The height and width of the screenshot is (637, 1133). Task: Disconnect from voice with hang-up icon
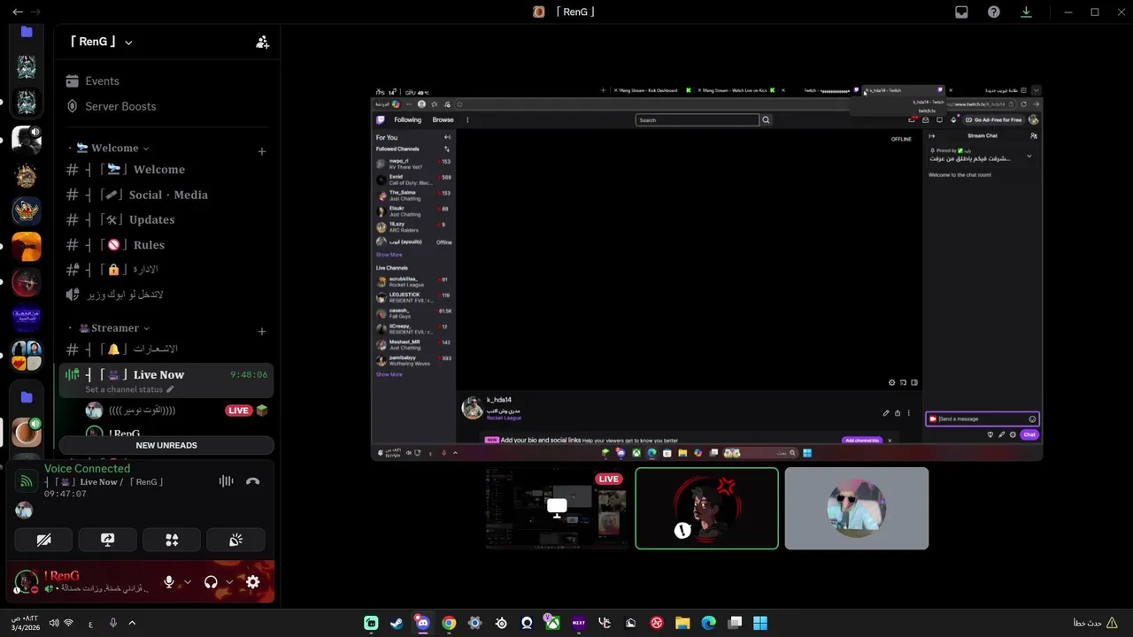tap(253, 481)
